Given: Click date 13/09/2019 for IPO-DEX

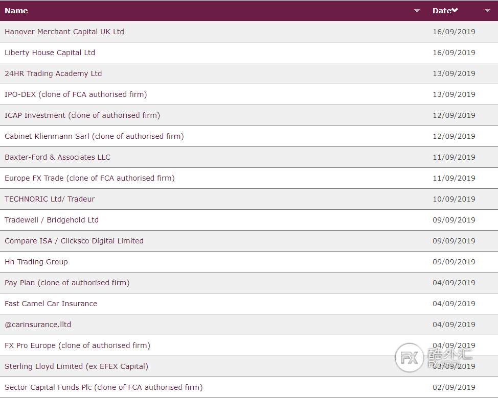Looking at the screenshot, I should tap(454, 94).
